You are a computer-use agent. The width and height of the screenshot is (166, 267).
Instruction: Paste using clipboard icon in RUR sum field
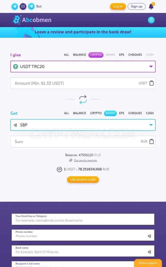tap(152, 142)
